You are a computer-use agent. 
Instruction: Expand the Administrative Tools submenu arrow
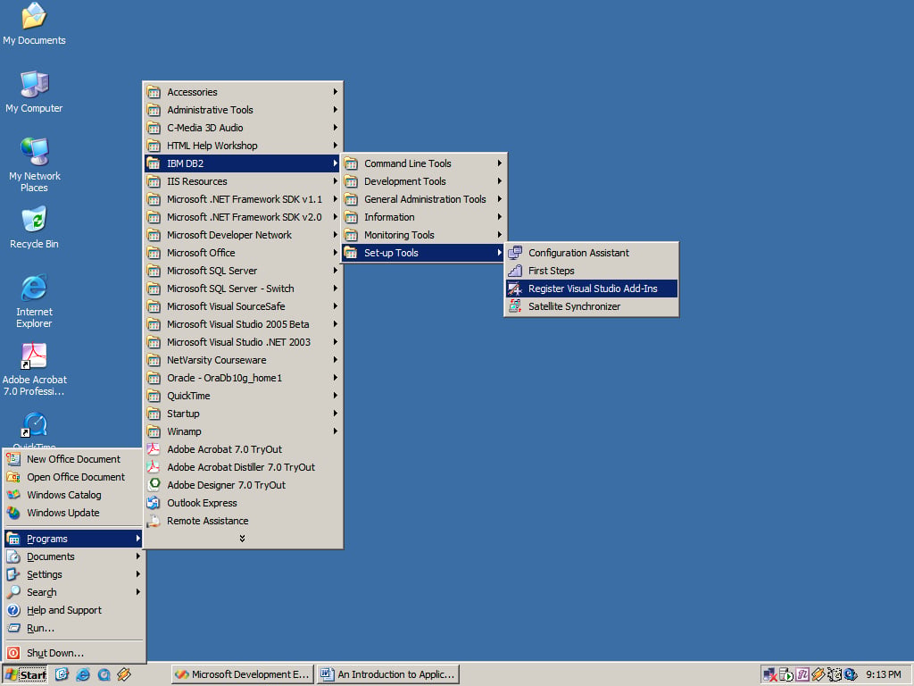click(336, 110)
